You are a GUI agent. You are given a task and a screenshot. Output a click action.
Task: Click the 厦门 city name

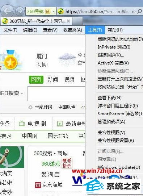[x=42, y=56]
